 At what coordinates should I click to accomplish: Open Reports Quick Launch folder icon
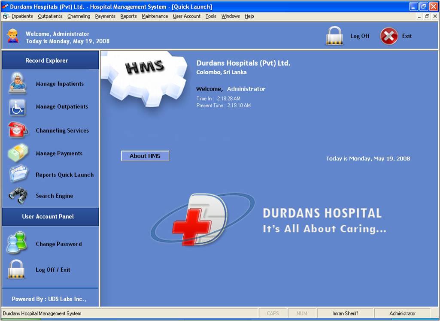[18, 174]
